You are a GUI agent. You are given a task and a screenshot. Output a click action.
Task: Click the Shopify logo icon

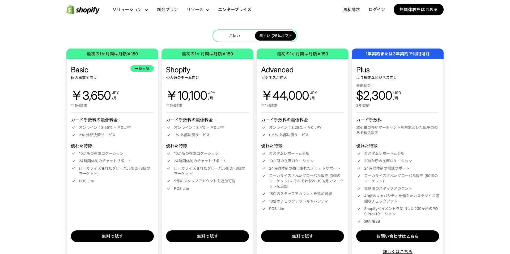[x=70, y=10]
